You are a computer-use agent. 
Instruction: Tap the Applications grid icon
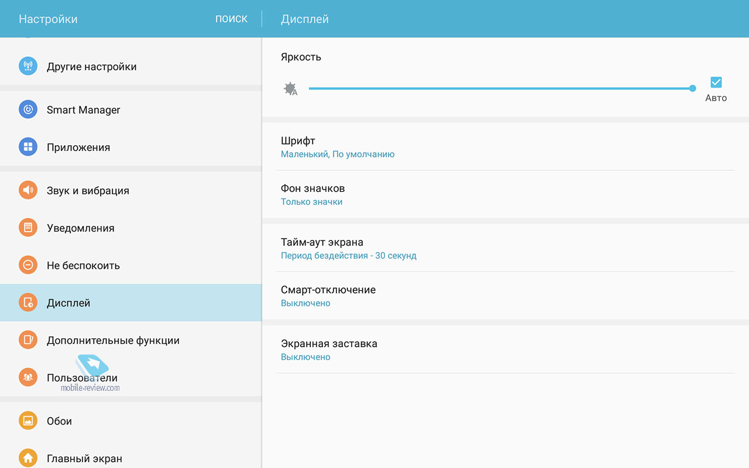(x=28, y=147)
